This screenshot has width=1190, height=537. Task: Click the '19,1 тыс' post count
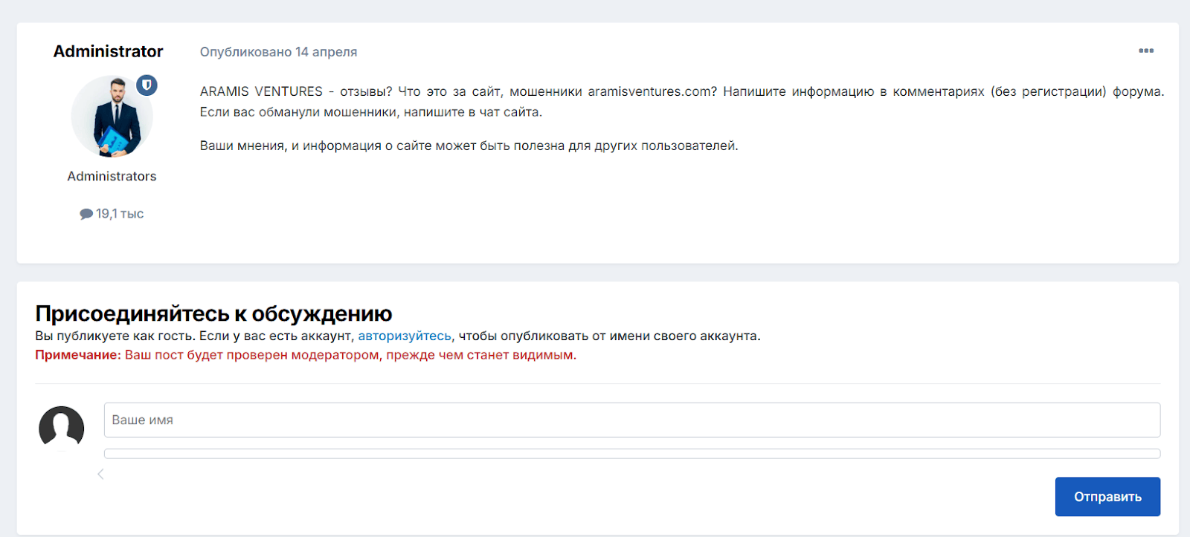119,214
